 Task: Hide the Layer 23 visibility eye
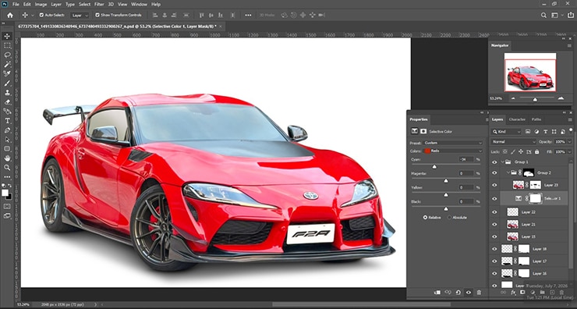(x=494, y=185)
